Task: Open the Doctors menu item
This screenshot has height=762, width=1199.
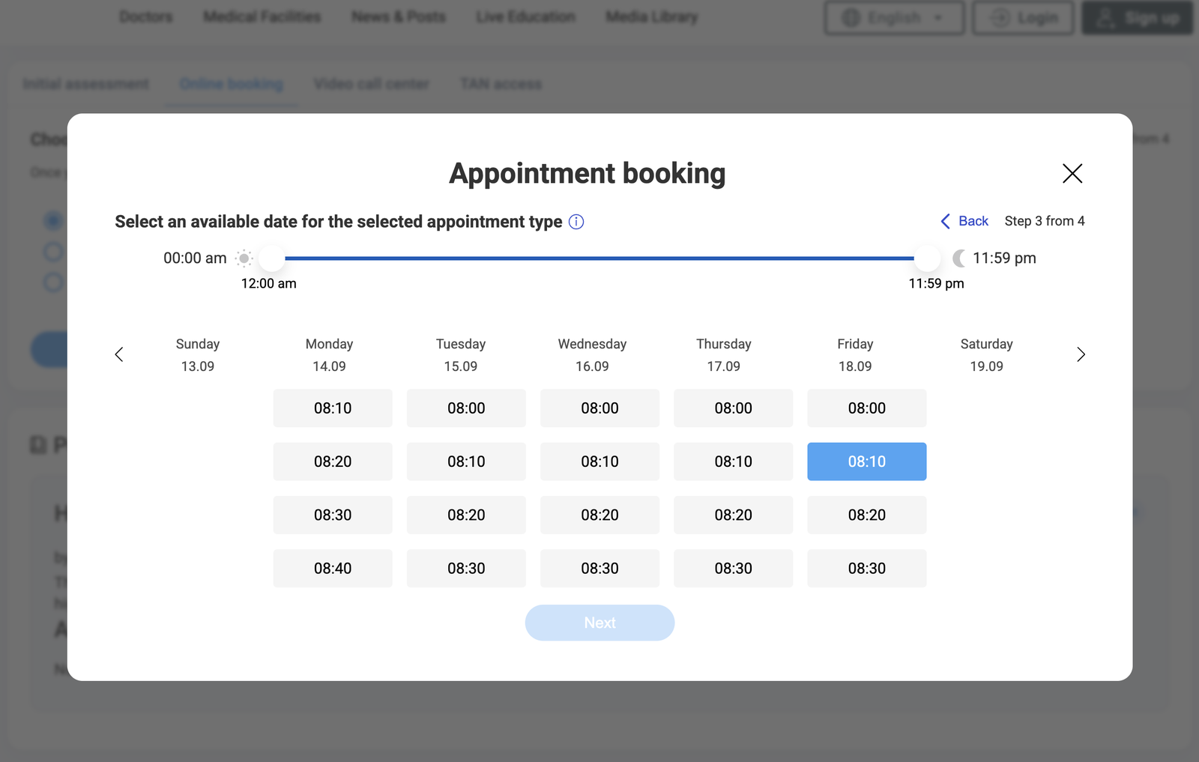Action: pos(146,16)
